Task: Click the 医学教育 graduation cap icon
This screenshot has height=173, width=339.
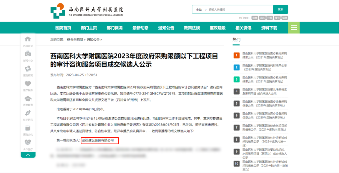Action: point(28,99)
